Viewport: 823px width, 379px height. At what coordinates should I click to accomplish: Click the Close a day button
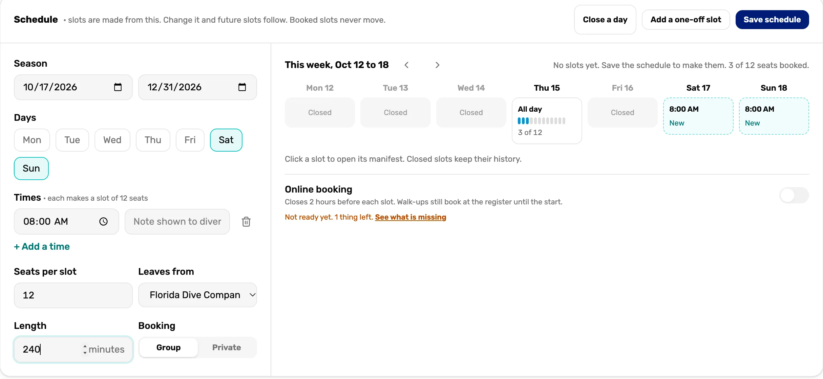coord(605,20)
